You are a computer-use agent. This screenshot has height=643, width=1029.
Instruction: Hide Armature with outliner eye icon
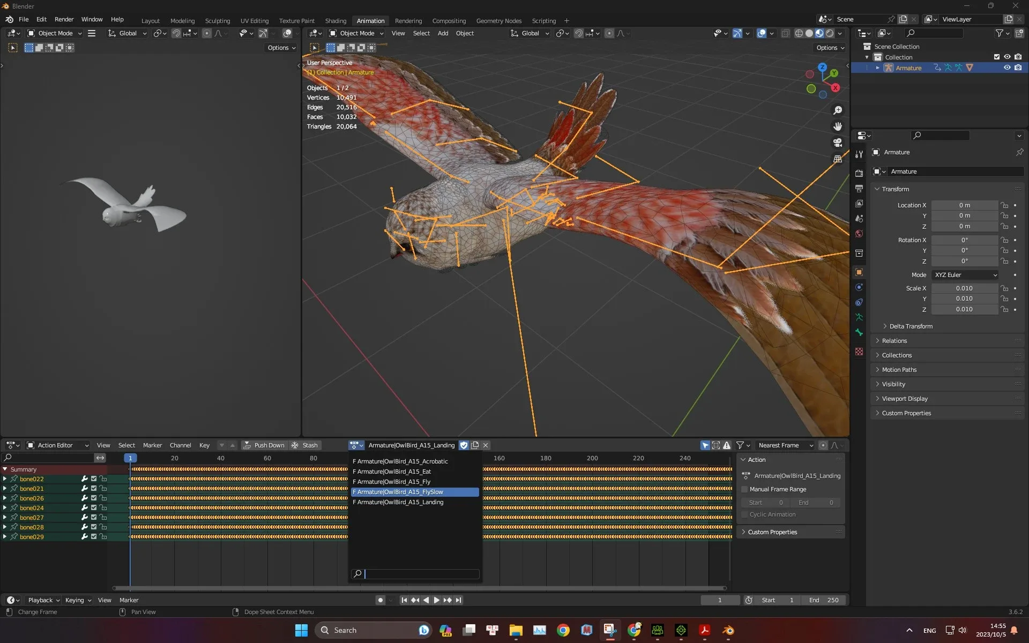point(1007,68)
